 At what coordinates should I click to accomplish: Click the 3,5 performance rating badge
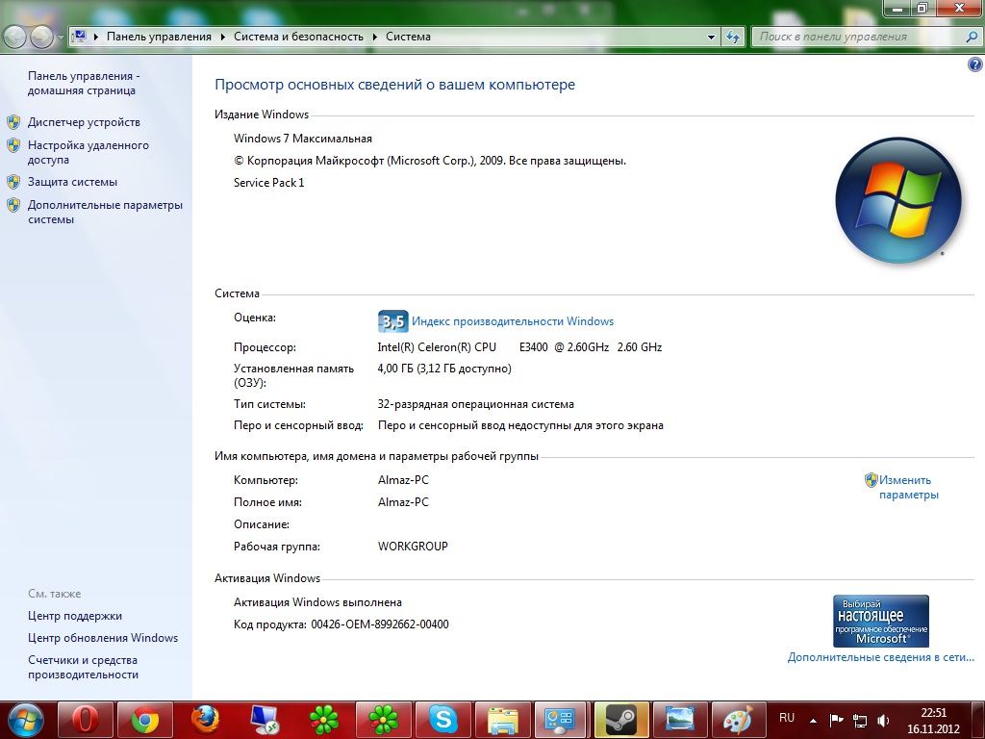click(392, 321)
